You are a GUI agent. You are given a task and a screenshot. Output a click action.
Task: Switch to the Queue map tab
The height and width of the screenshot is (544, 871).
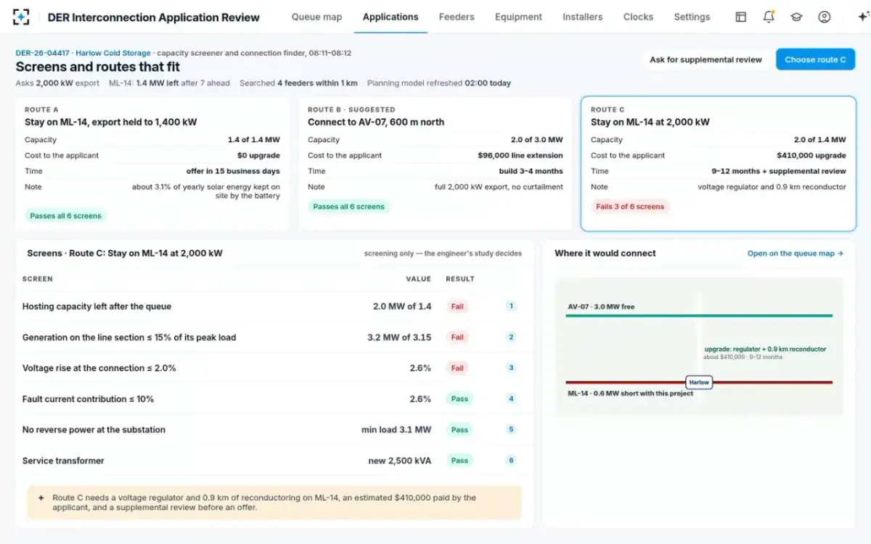coord(316,17)
